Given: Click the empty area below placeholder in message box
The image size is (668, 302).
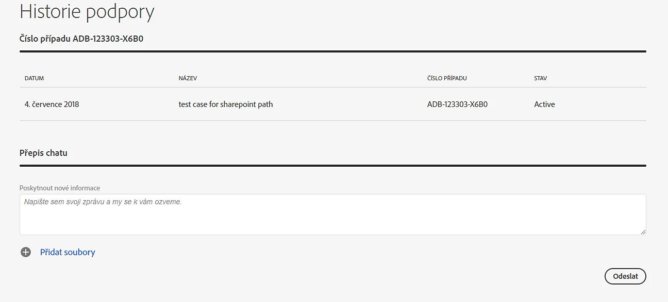Looking at the screenshot, I should pyautogui.click(x=332, y=221).
